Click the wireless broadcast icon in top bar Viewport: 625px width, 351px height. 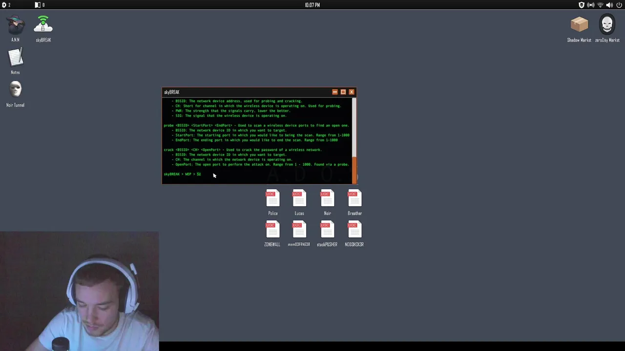(x=591, y=5)
